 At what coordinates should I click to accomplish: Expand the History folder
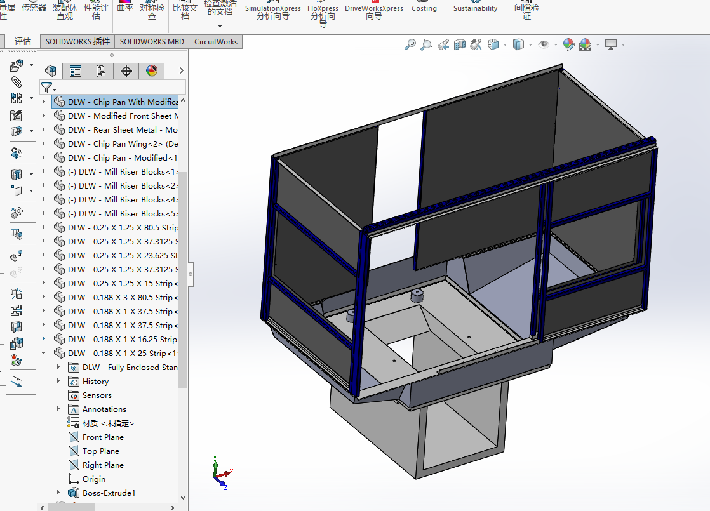(x=58, y=382)
